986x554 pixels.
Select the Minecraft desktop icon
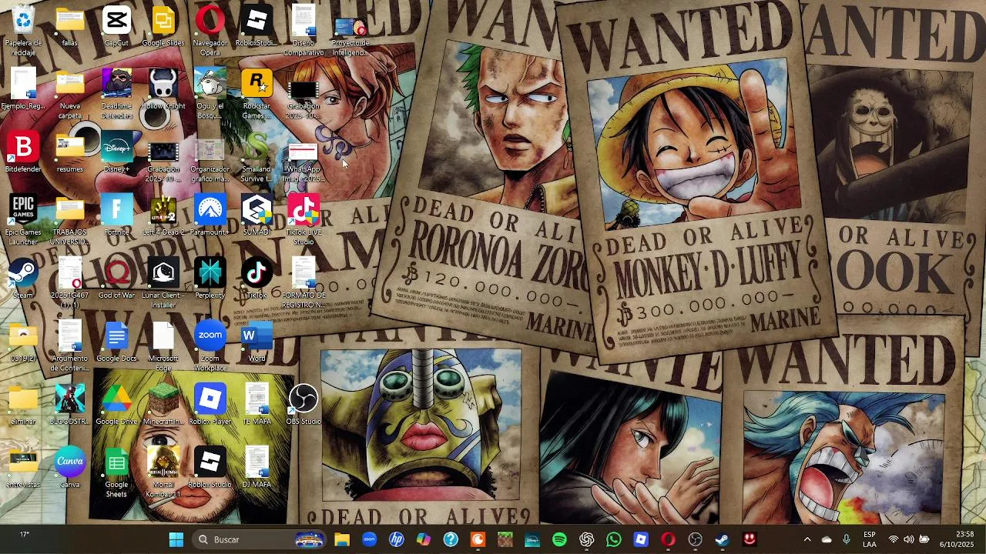click(163, 405)
